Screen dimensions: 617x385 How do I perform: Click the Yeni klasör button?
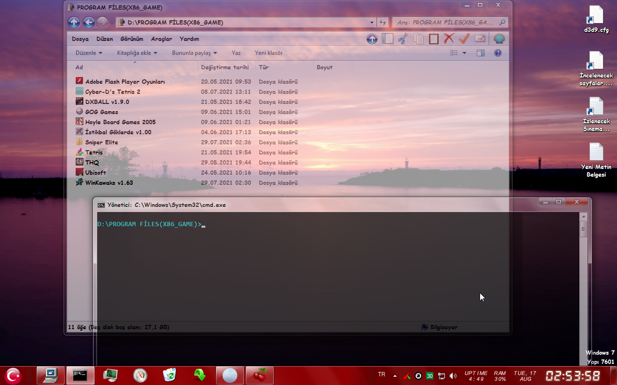coord(268,53)
